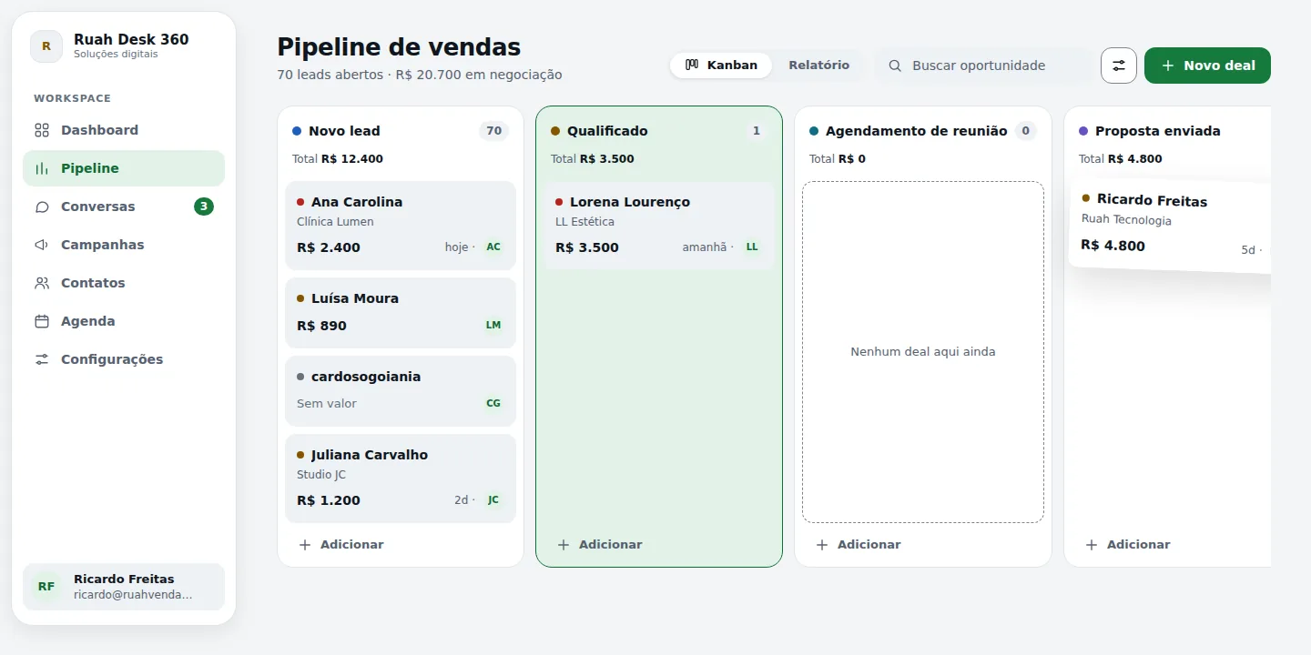Open the Dashboard grid icon in sidebar

point(42,130)
